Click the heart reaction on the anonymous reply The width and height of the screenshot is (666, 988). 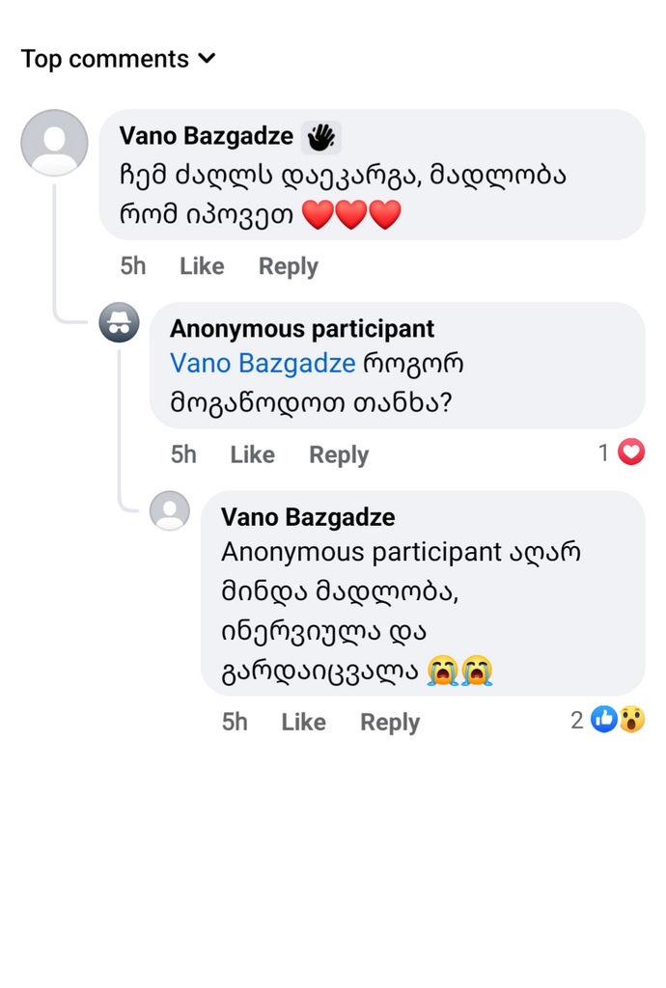coord(631,452)
